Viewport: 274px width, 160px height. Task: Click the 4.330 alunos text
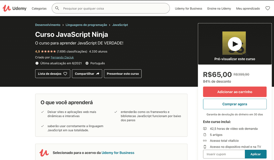pyautogui.click(x=98, y=52)
